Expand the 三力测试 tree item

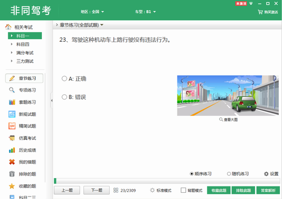pyautogui.click(x=11, y=61)
